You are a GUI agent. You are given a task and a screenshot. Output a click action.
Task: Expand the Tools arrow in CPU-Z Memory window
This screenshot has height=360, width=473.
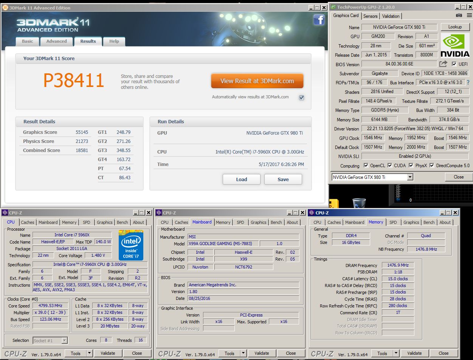(x=396, y=353)
